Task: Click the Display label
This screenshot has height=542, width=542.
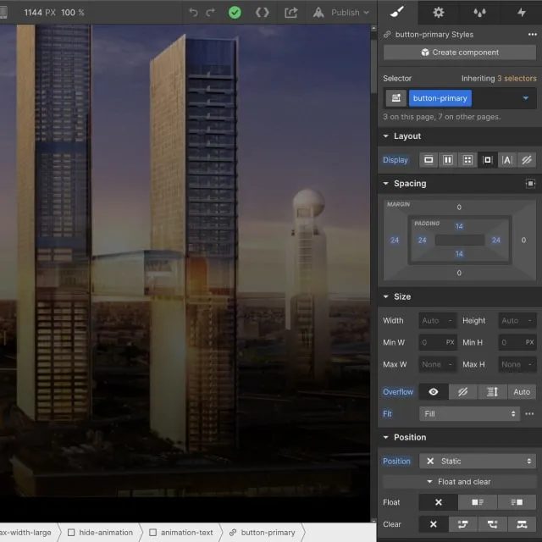Action: pyautogui.click(x=395, y=160)
